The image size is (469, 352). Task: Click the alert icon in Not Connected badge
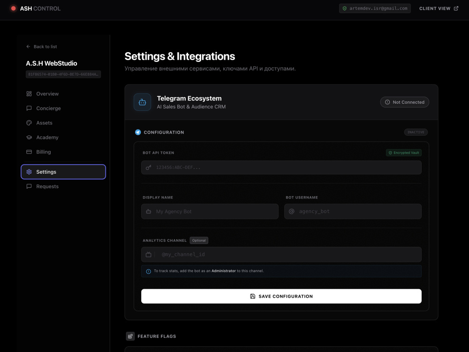tap(387, 102)
